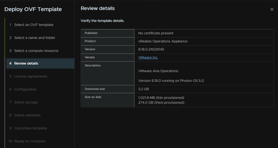Click the Version row label
The image size is (278, 148).
point(90,49)
